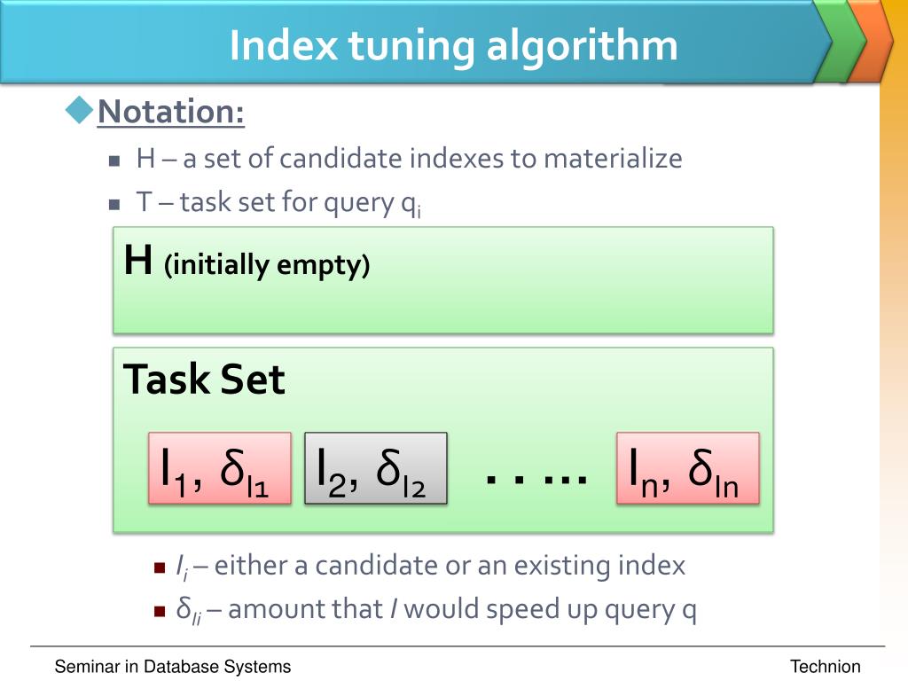The width and height of the screenshot is (908, 681).
Task: Click the blue diamond bullet beside Notation
Action: (x=79, y=110)
